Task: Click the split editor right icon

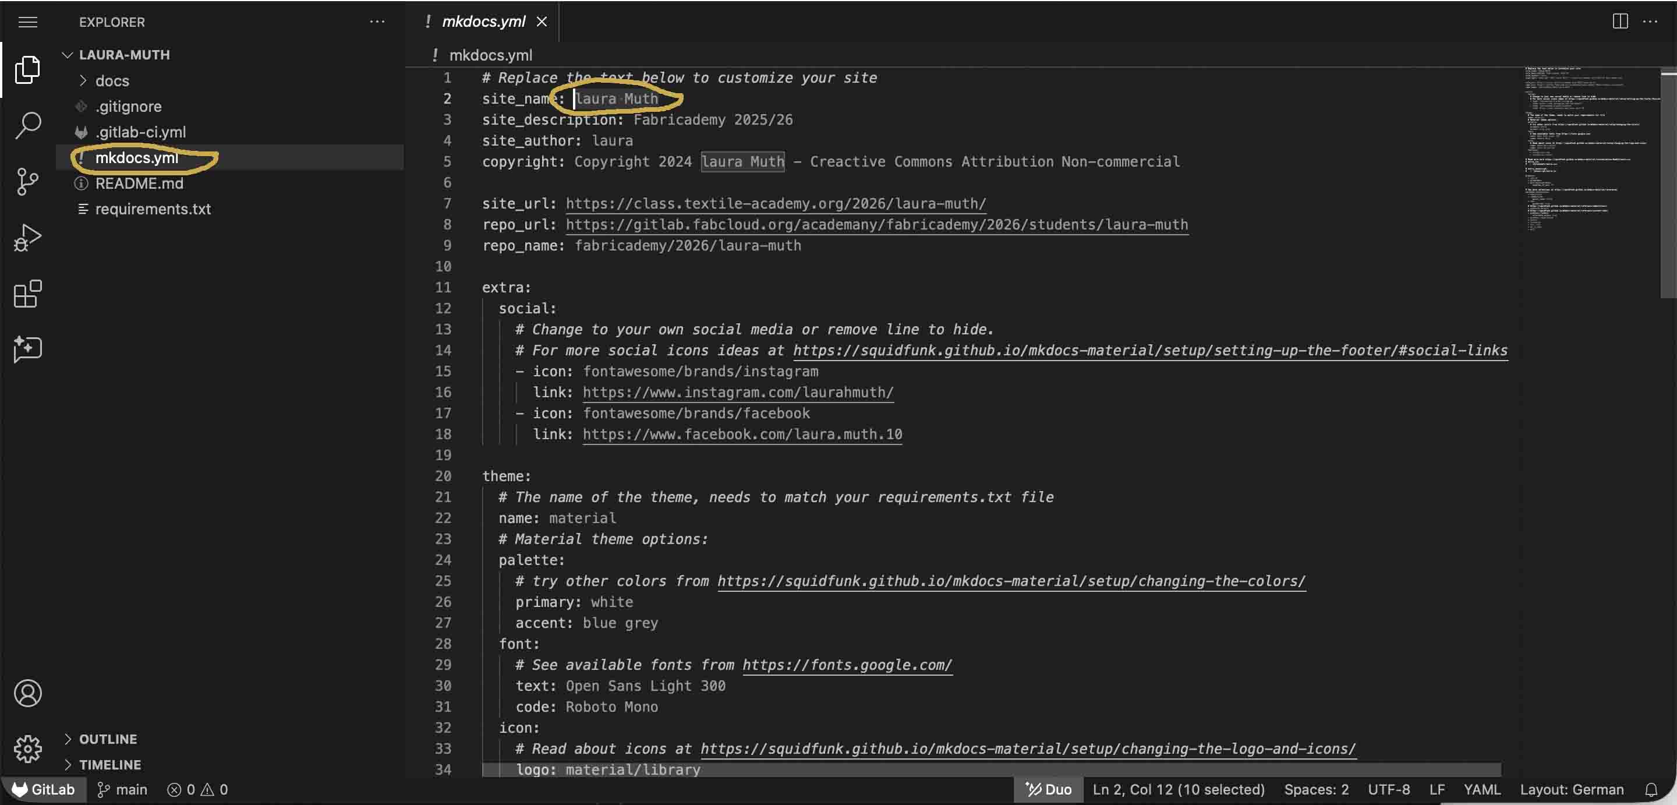Action: [x=1620, y=22]
